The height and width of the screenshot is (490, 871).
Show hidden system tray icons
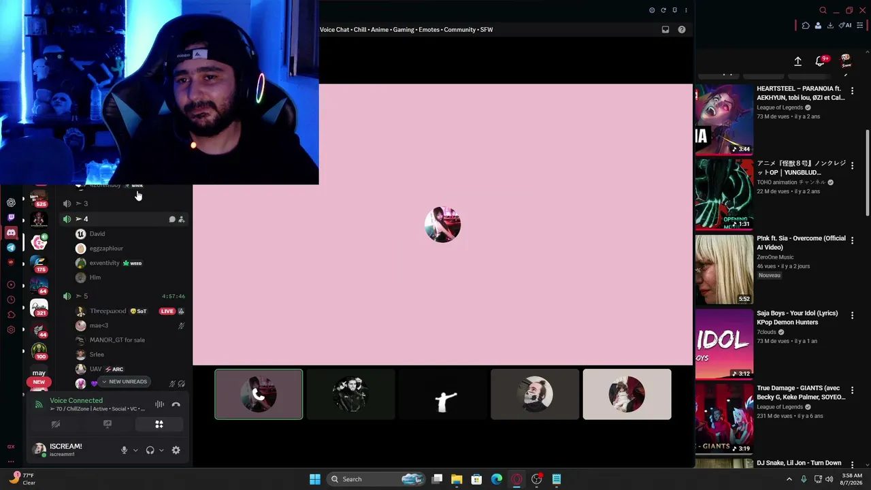[x=789, y=479]
